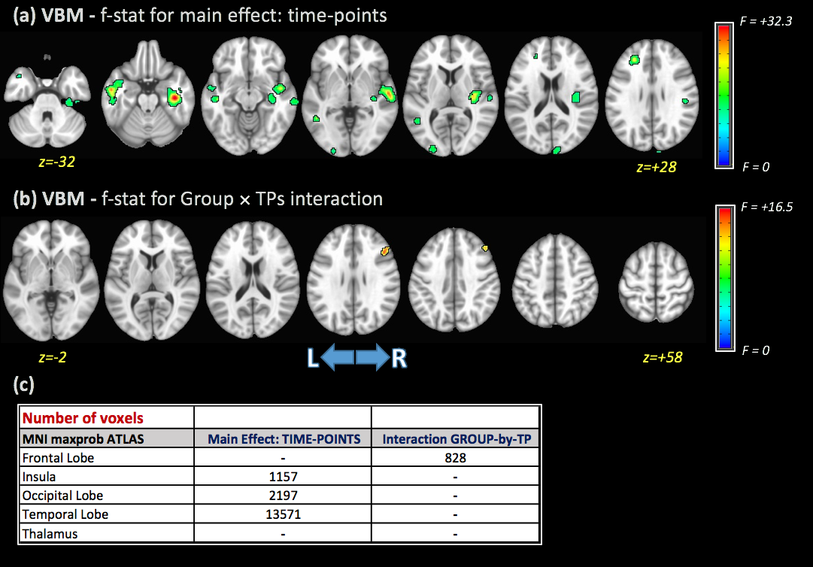Image resolution: width=813 pixels, height=567 pixels.
Task: Click the orange frontal cluster in row (b)
Action: click(x=385, y=251)
